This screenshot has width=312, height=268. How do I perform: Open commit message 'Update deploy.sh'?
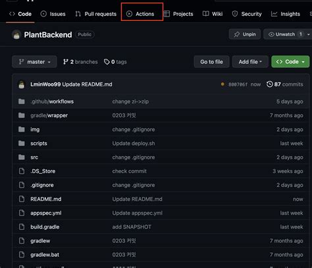134,144
